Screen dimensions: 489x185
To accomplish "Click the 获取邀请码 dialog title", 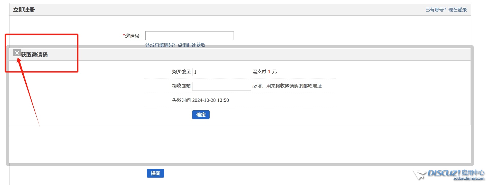I will pos(34,55).
